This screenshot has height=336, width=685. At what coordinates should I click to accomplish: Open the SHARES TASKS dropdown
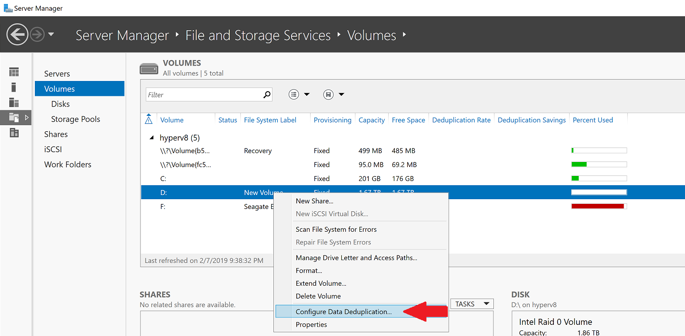point(471,303)
